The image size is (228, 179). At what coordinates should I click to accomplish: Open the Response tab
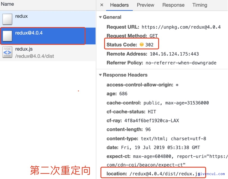173,5
